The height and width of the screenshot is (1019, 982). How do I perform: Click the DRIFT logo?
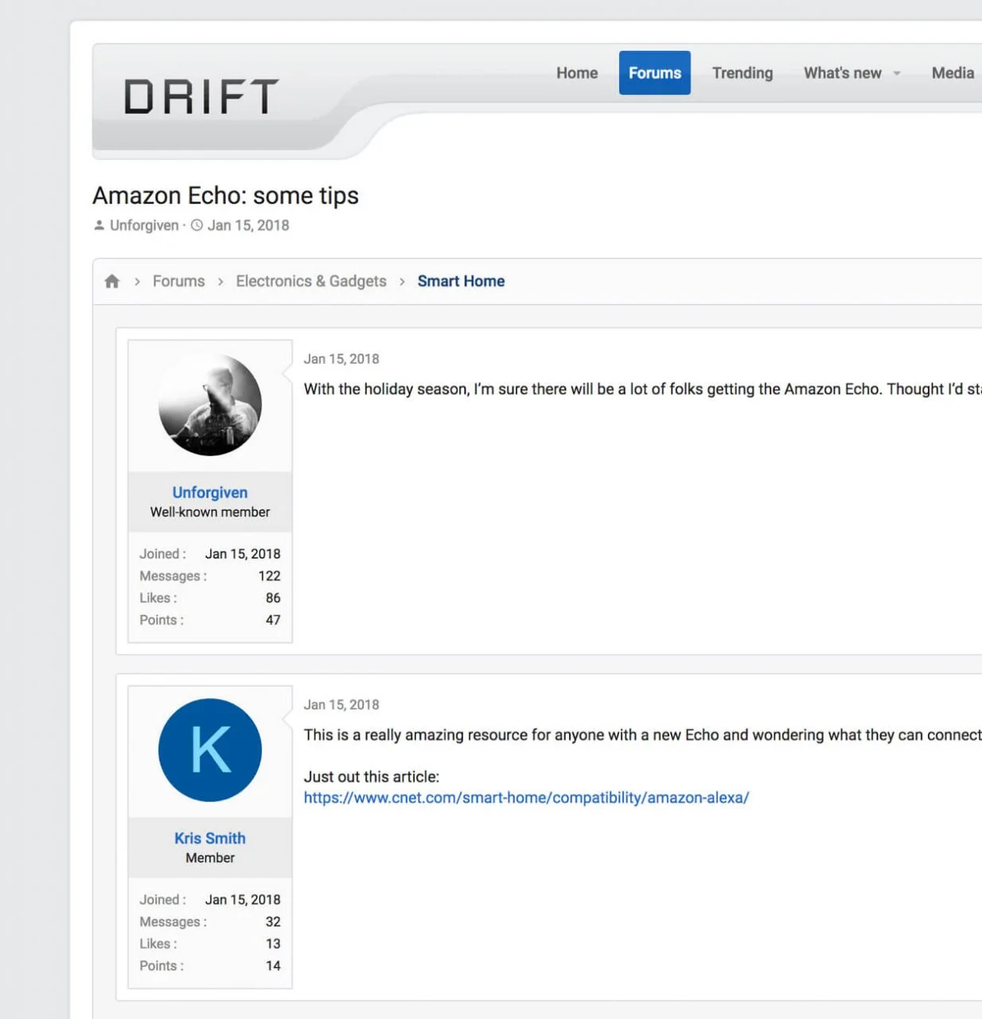(201, 96)
